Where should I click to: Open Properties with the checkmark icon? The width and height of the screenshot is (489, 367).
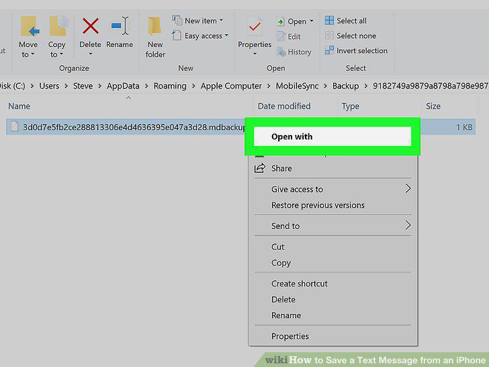pyautogui.click(x=255, y=27)
